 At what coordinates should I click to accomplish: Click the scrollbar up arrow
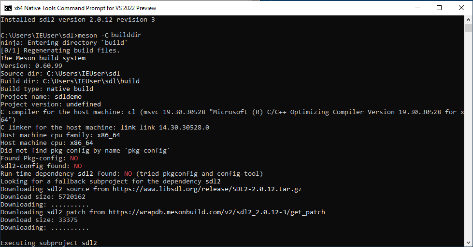[468, 20]
